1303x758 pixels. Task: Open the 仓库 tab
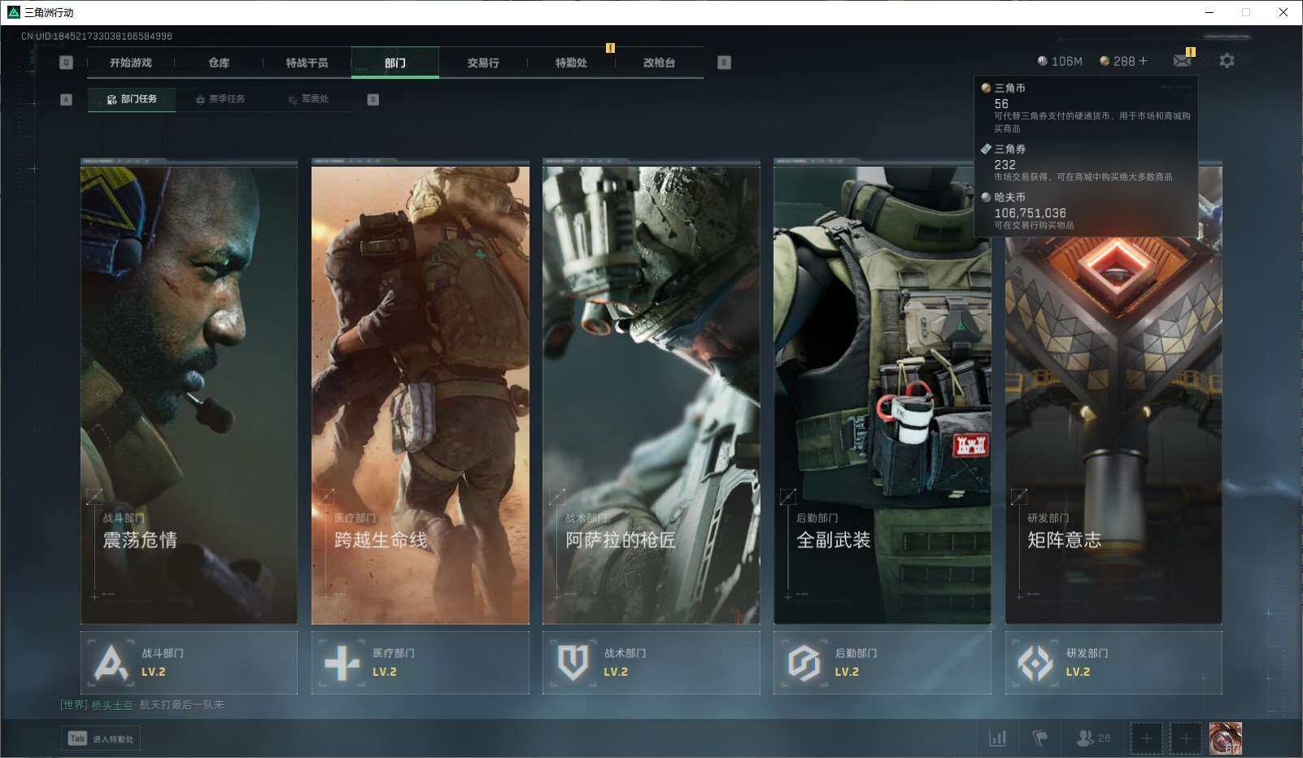click(219, 63)
